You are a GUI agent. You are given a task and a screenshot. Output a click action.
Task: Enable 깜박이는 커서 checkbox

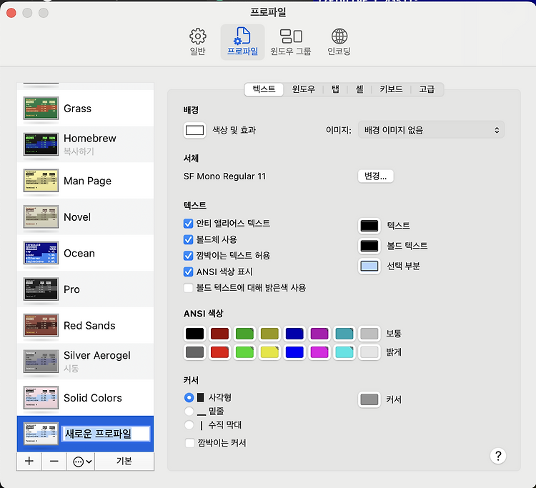[x=189, y=443]
